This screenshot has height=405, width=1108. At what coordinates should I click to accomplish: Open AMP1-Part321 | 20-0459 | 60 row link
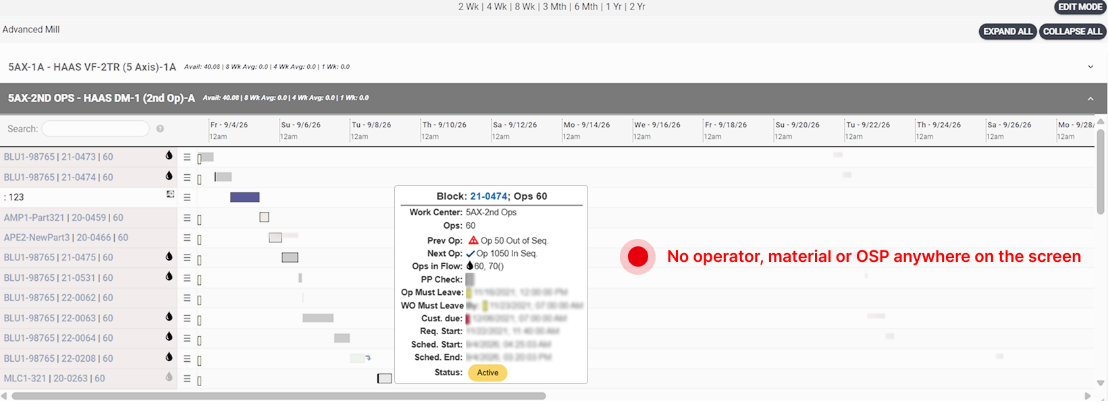pyautogui.click(x=63, y=217)
